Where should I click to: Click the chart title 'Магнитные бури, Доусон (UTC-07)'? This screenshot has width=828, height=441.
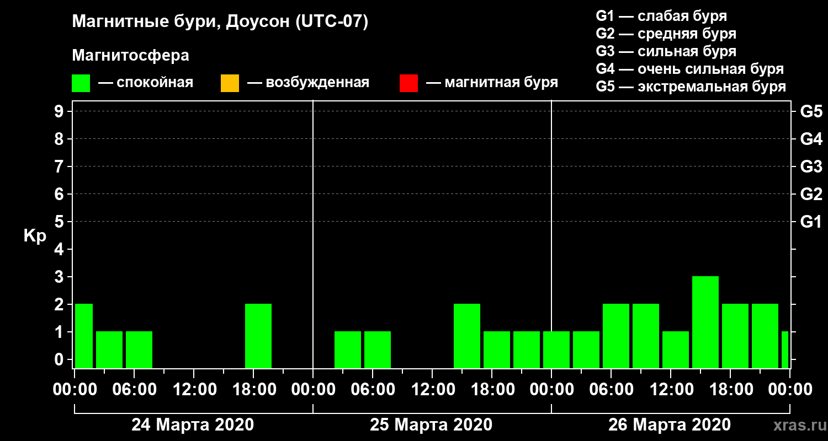coord(220,23)
